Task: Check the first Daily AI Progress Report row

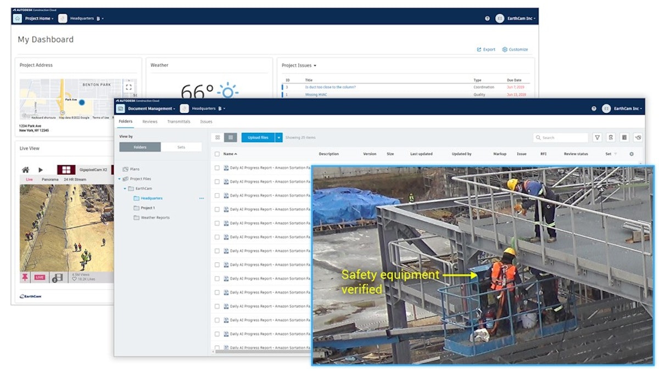Action: click(217, 168)
